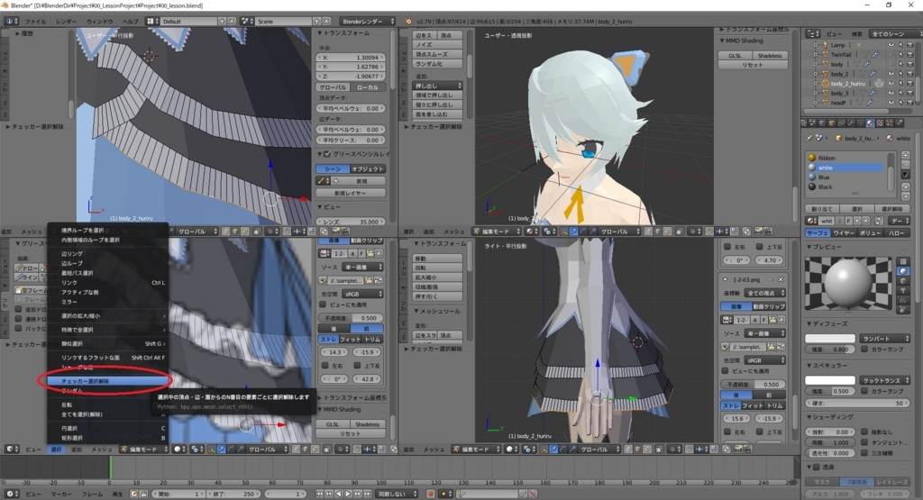923x500 pixels.
Task: Click the 選択解除 material deselect button
Action: click(891, 209)
